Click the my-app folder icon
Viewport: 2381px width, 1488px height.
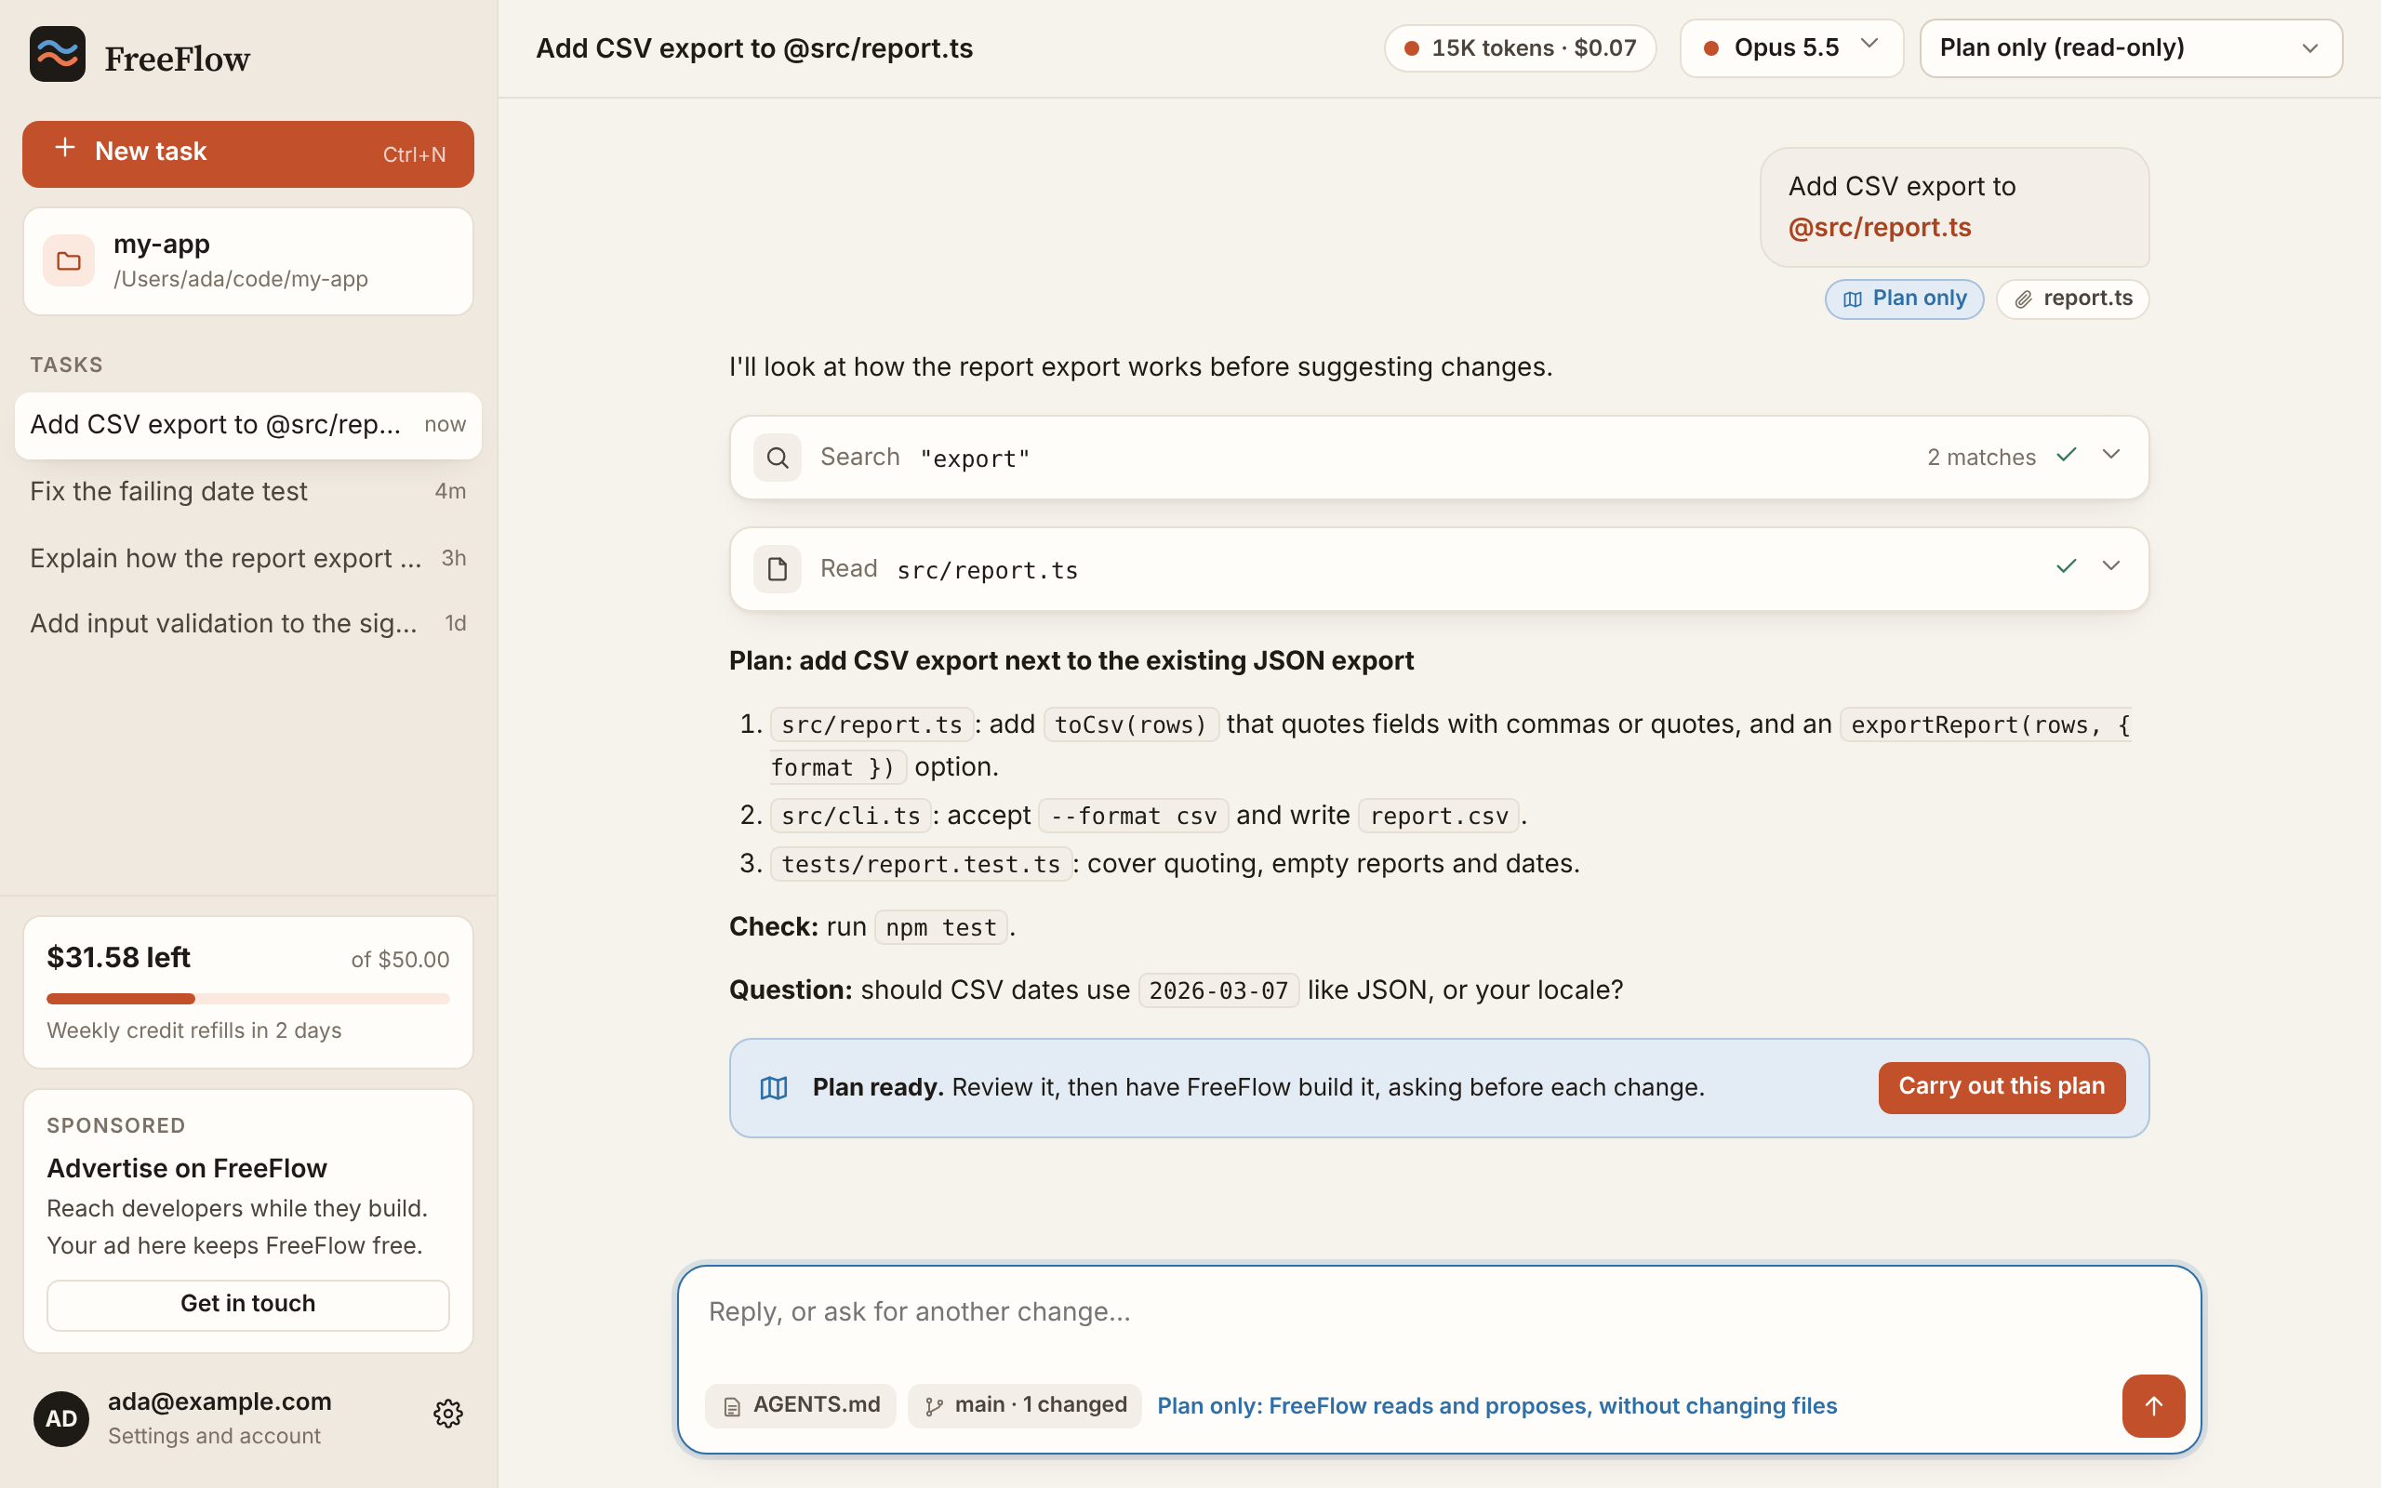click(x=69, y=260)
